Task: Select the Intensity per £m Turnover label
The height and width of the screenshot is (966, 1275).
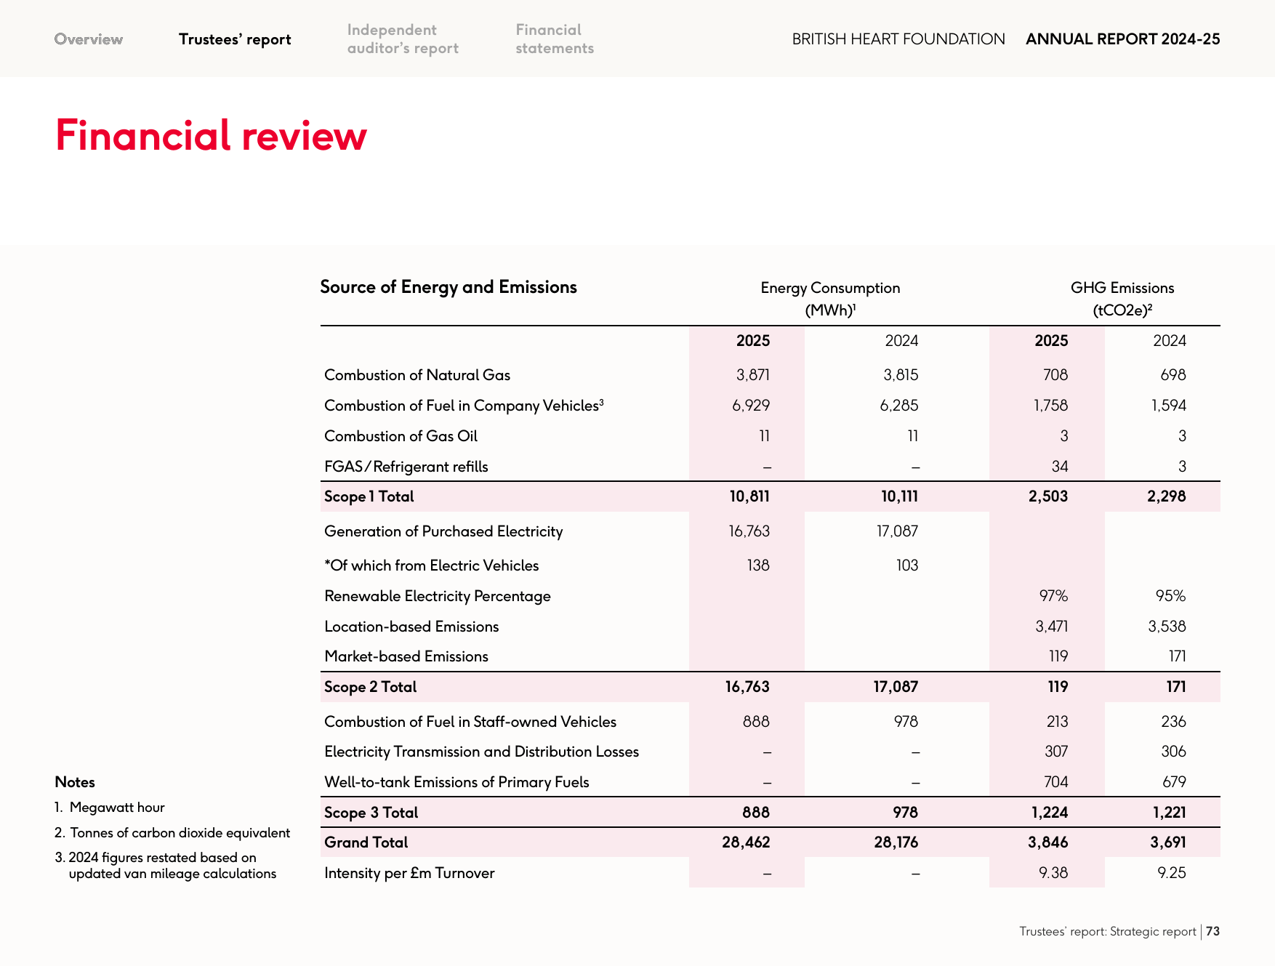Action: 409,873
